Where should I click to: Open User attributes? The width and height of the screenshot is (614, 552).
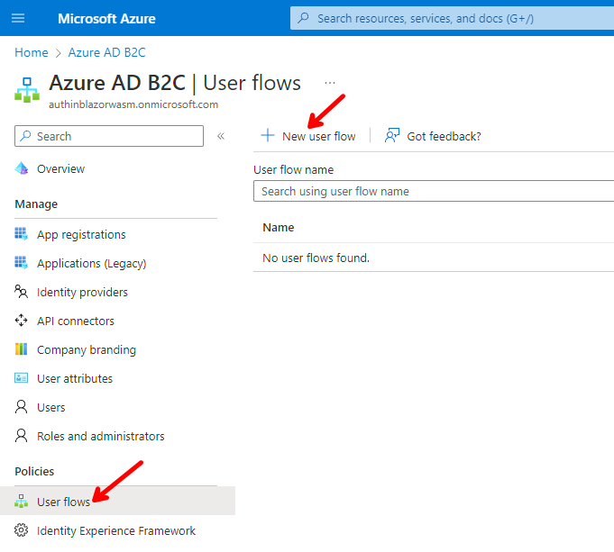(x=75, y=379)
